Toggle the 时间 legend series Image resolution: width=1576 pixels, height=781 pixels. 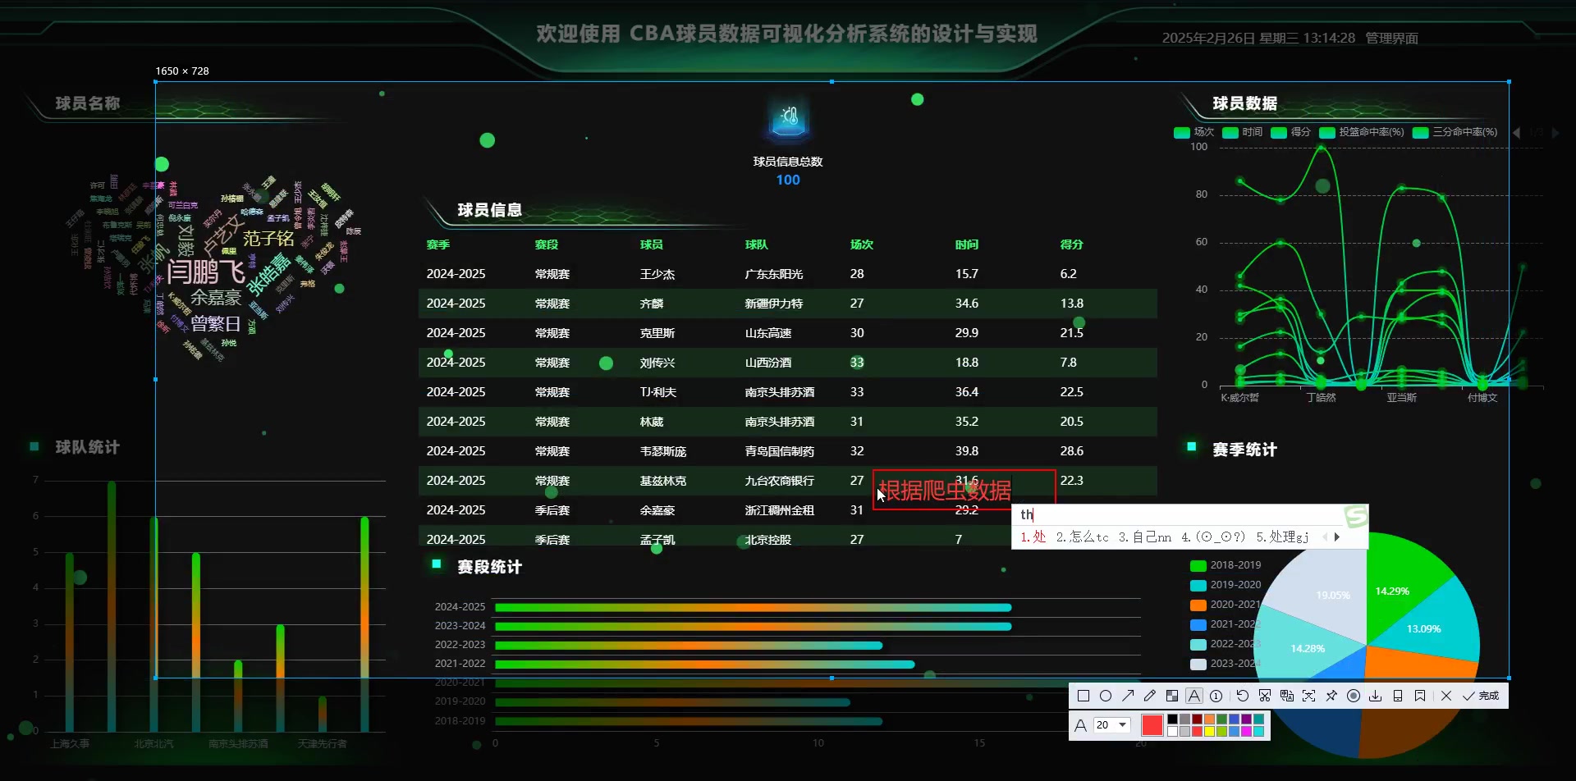point(1243,132)
